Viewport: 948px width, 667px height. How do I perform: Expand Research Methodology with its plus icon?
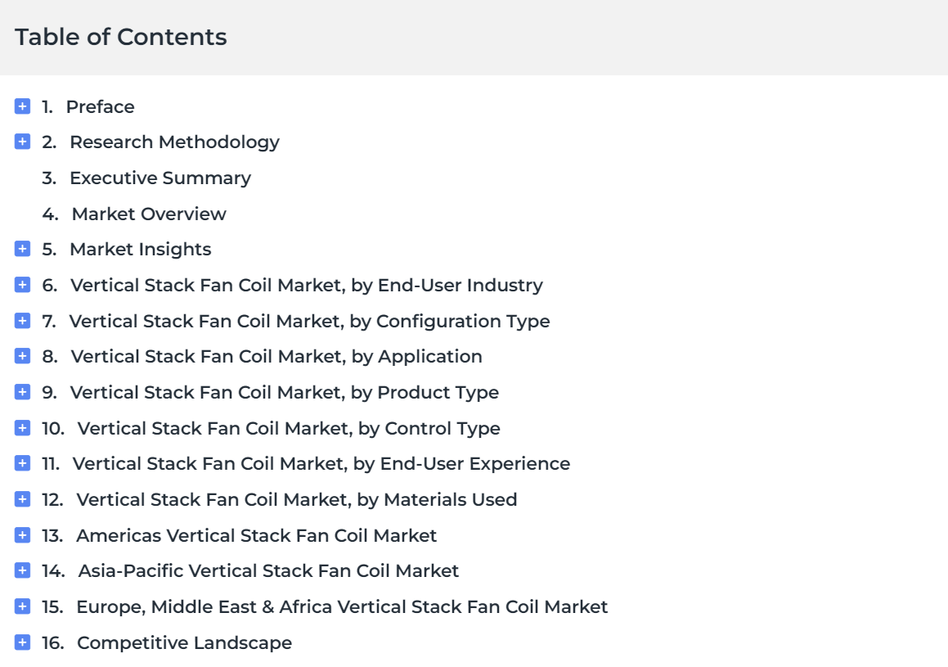[x=22, y=142]
